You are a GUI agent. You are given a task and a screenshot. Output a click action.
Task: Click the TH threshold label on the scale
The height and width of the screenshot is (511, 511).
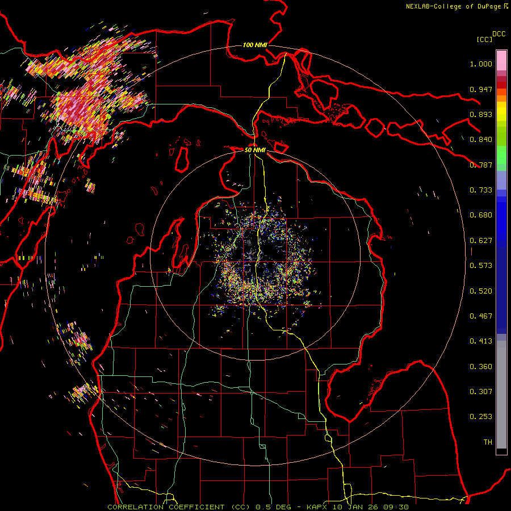pyautogui.click(x=488, y=442)
